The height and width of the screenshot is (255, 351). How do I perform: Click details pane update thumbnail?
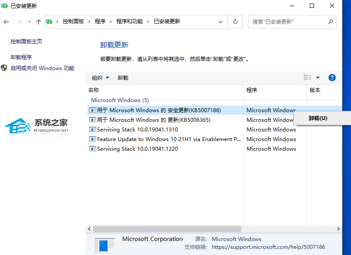pos(105,245)
